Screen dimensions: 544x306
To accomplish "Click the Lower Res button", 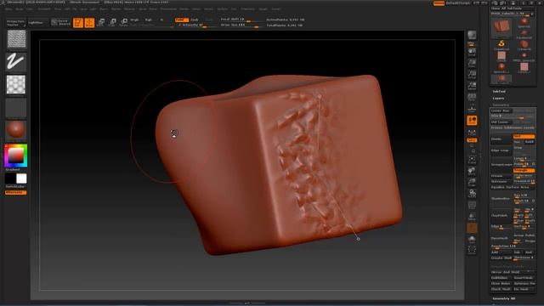I will (x=501, y=110).
